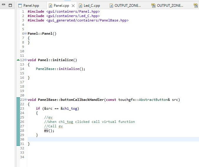Minimize the side view panel
Viewport: 199px width, 167px height.
tap(4, 5)
